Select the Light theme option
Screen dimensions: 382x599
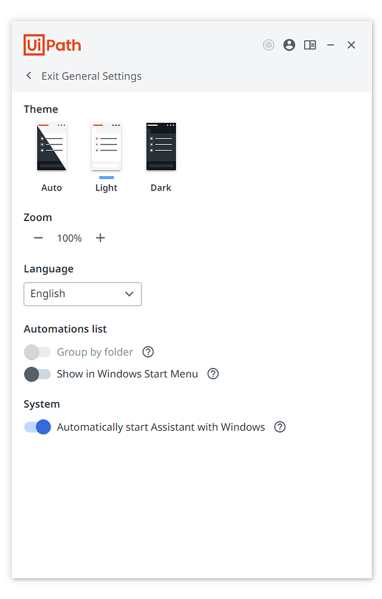[x=106, y=146]
